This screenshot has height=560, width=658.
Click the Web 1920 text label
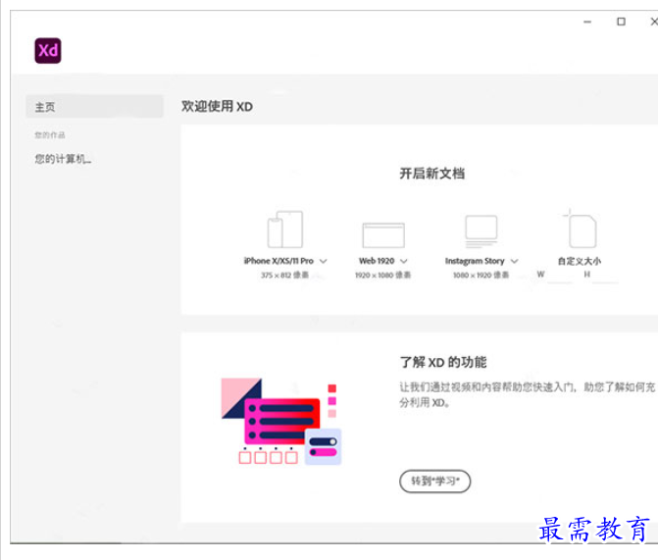377,262
